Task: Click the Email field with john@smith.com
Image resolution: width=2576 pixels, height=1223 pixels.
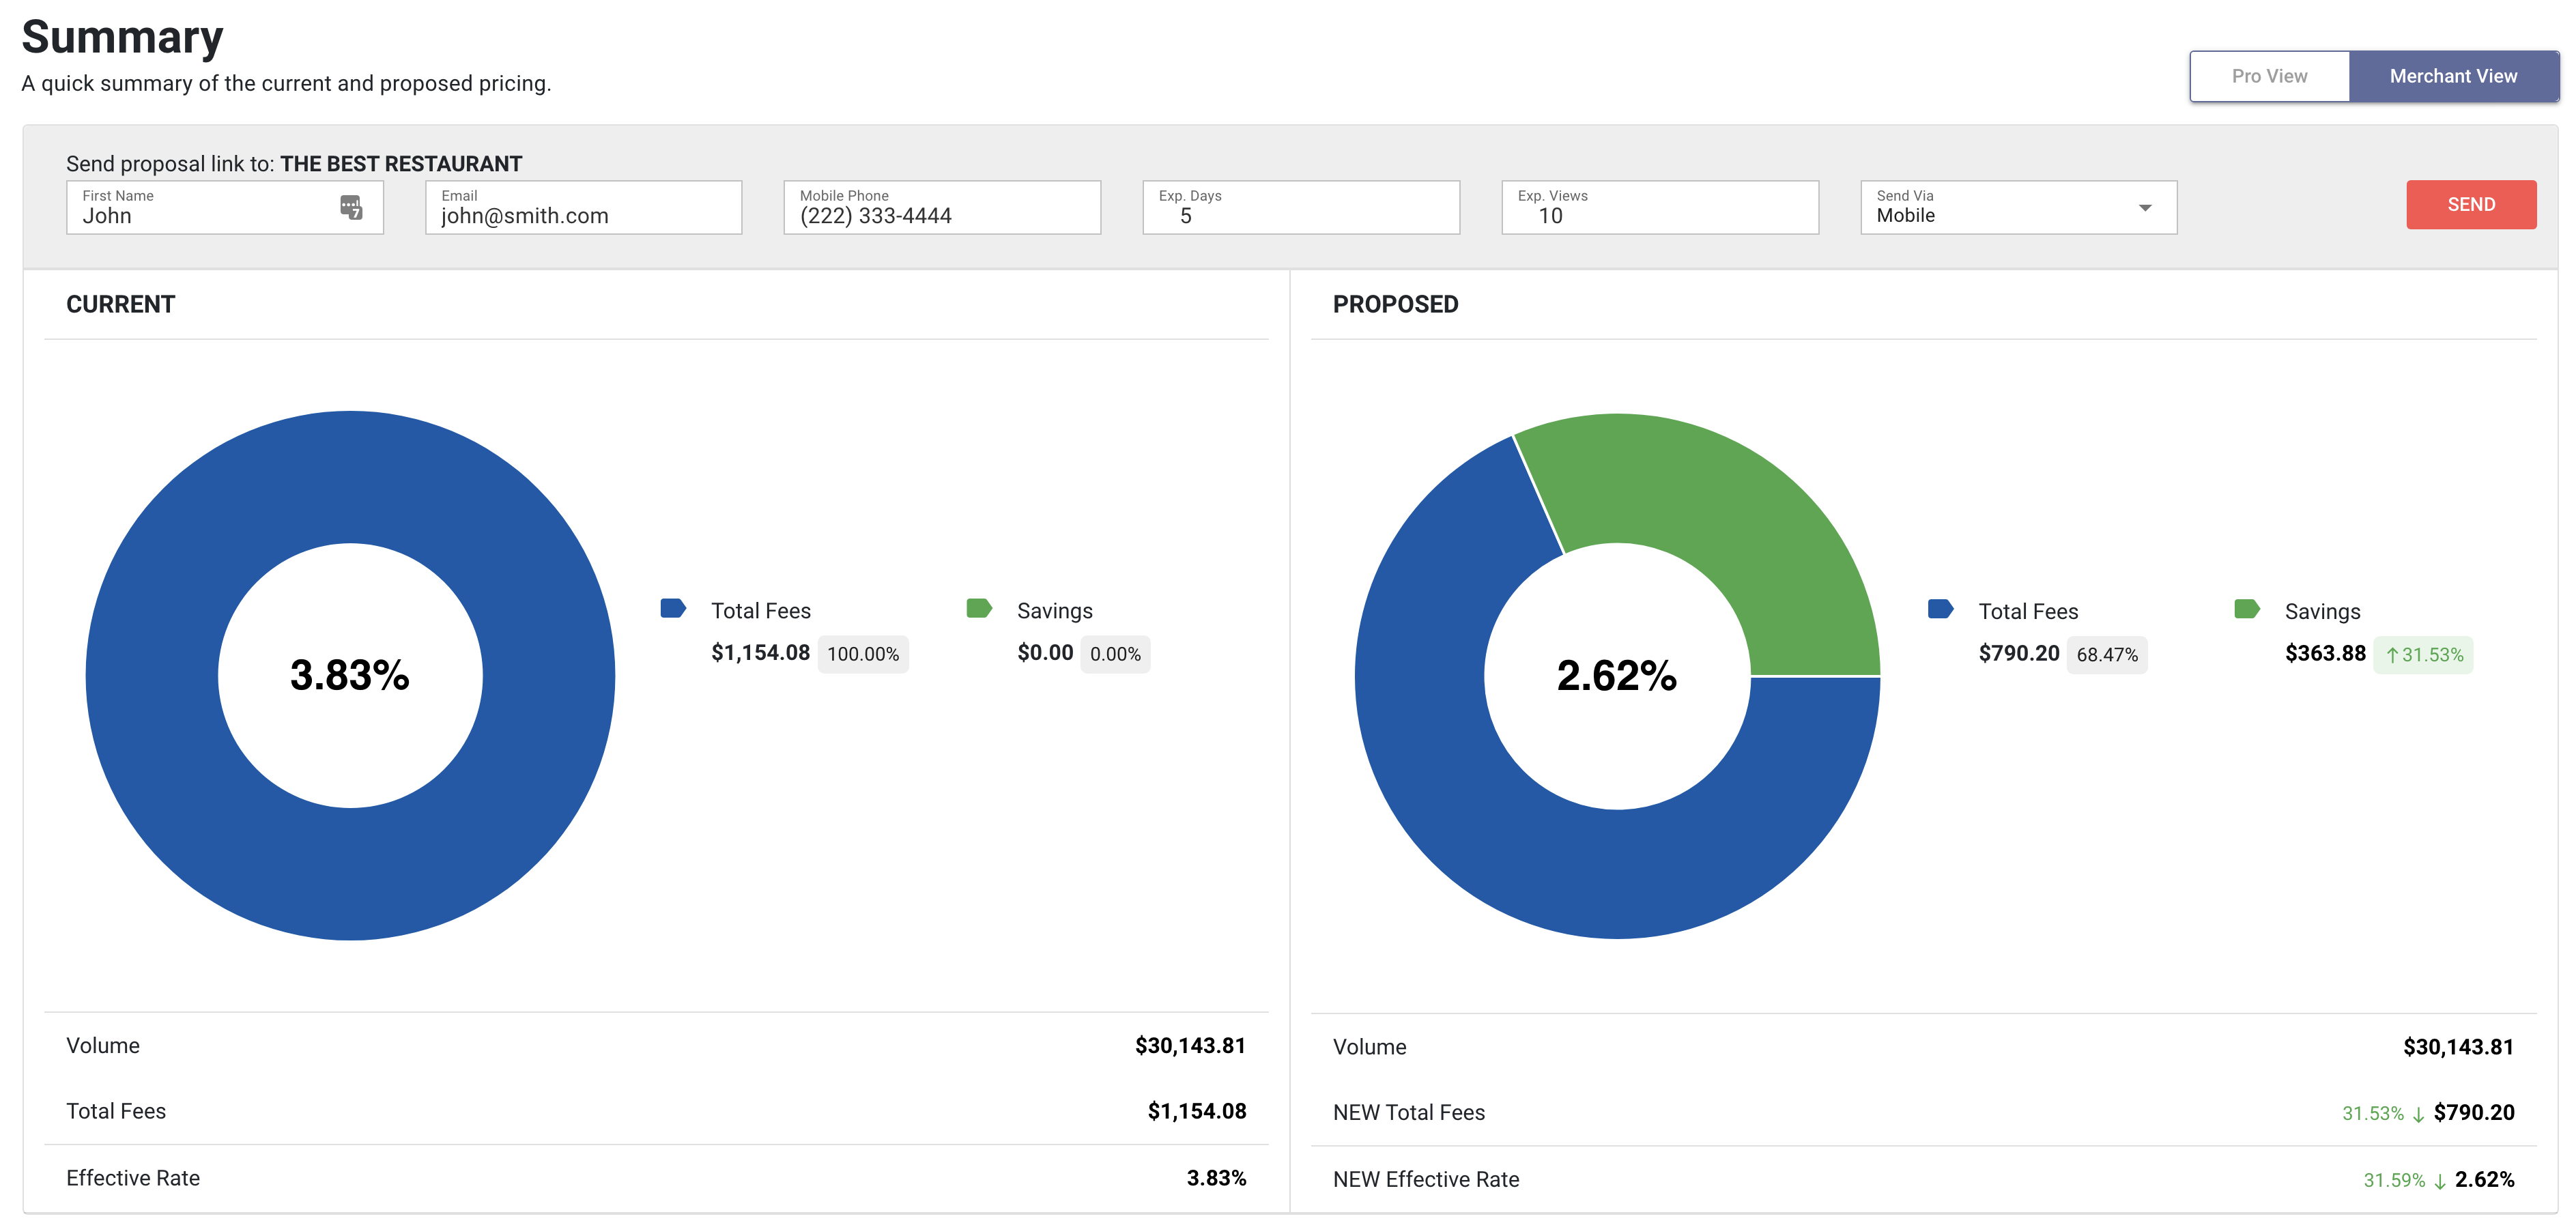Action: pos(583,208)
